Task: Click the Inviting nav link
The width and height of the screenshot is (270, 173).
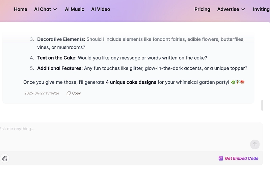Action: [x=261, y=9]
